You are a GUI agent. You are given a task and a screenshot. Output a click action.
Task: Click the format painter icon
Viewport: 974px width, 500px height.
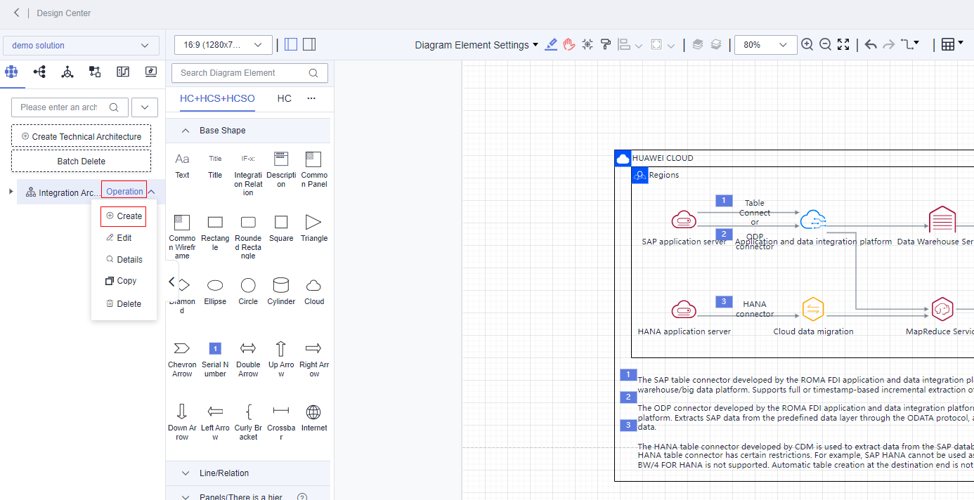[x=605, y=45]
